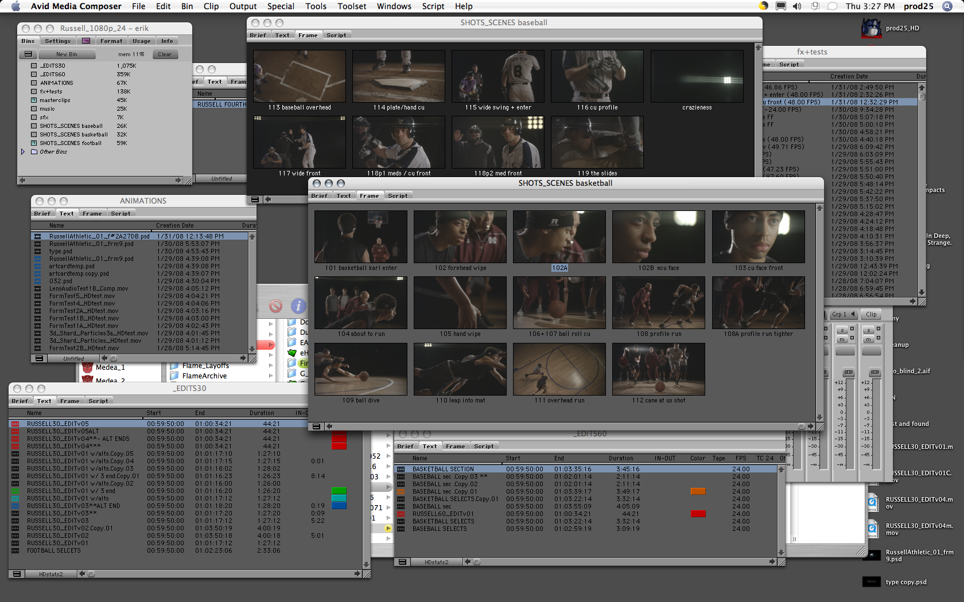Click the macOS volume icon in menu bar

point(797,6)
